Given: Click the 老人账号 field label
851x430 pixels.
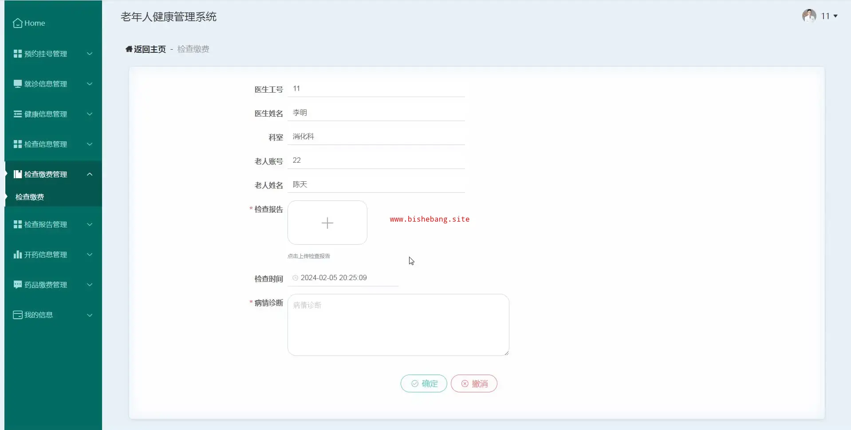Looking at the screenshot, I should [x=269, y=161].
